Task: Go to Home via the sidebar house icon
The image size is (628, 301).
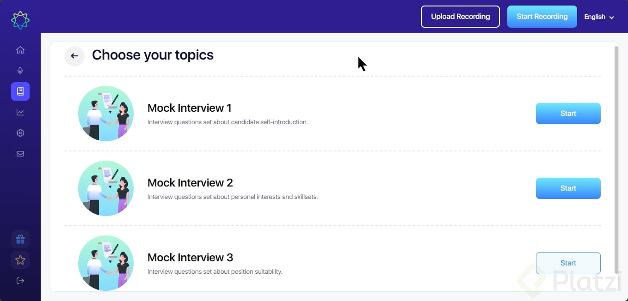Action: pyautogui.click(x=20, y=50)
